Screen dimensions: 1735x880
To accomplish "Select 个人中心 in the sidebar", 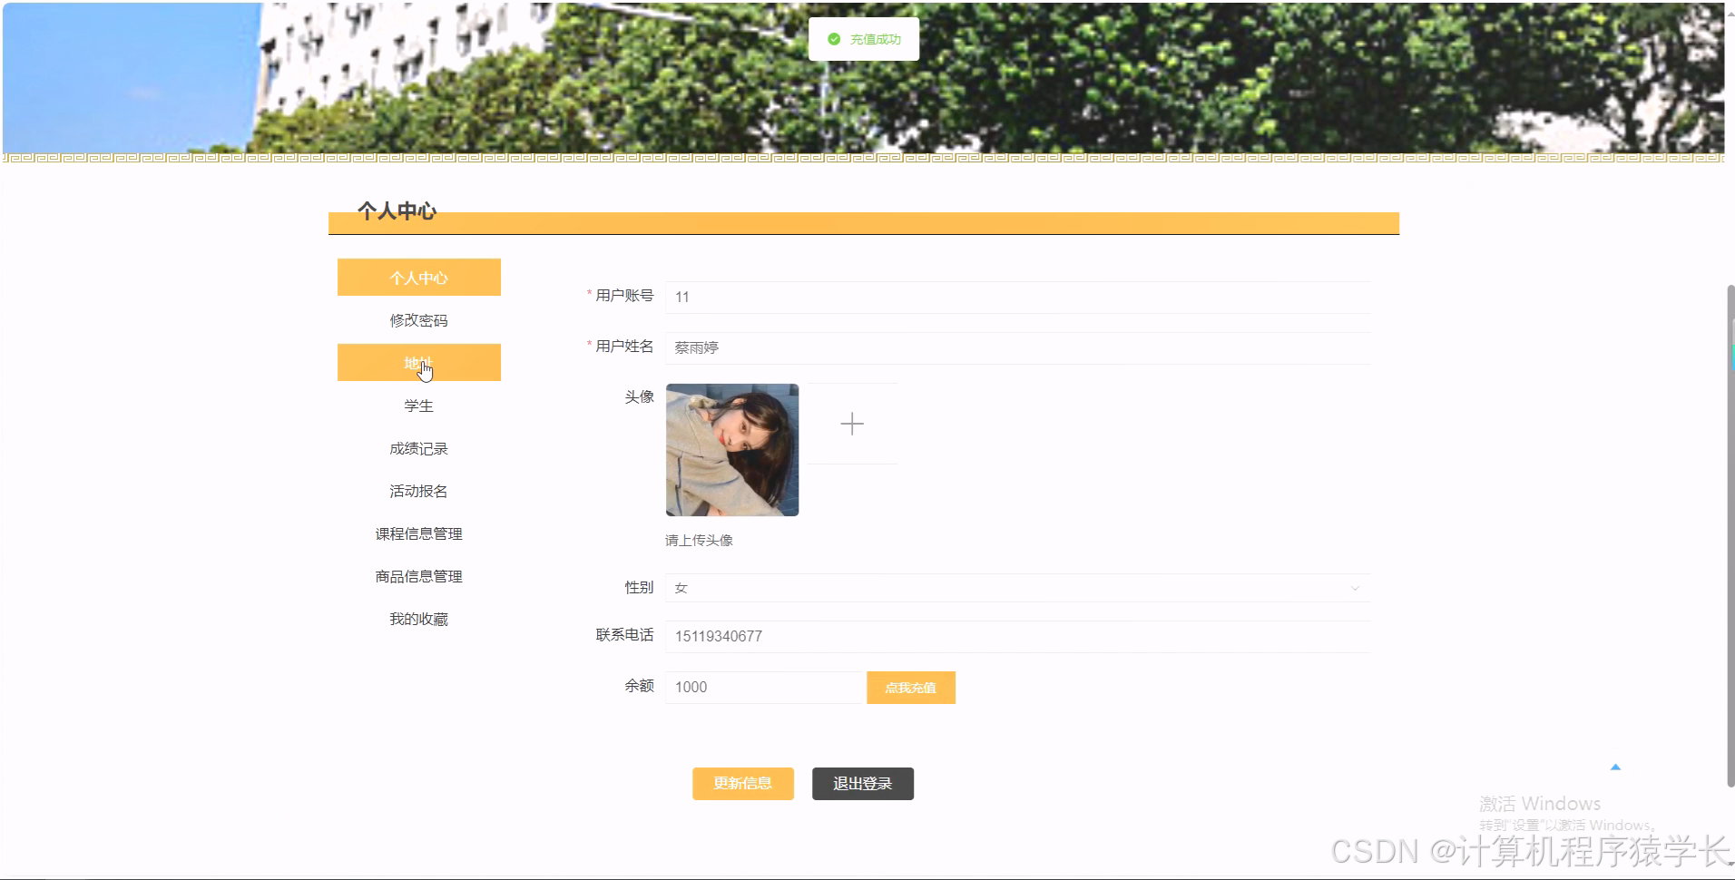I will [x=418, y=278].
